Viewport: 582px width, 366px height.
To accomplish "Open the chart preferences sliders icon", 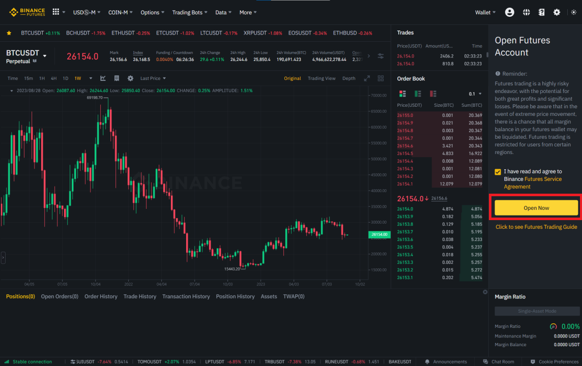I will click(x=381, y=56).
